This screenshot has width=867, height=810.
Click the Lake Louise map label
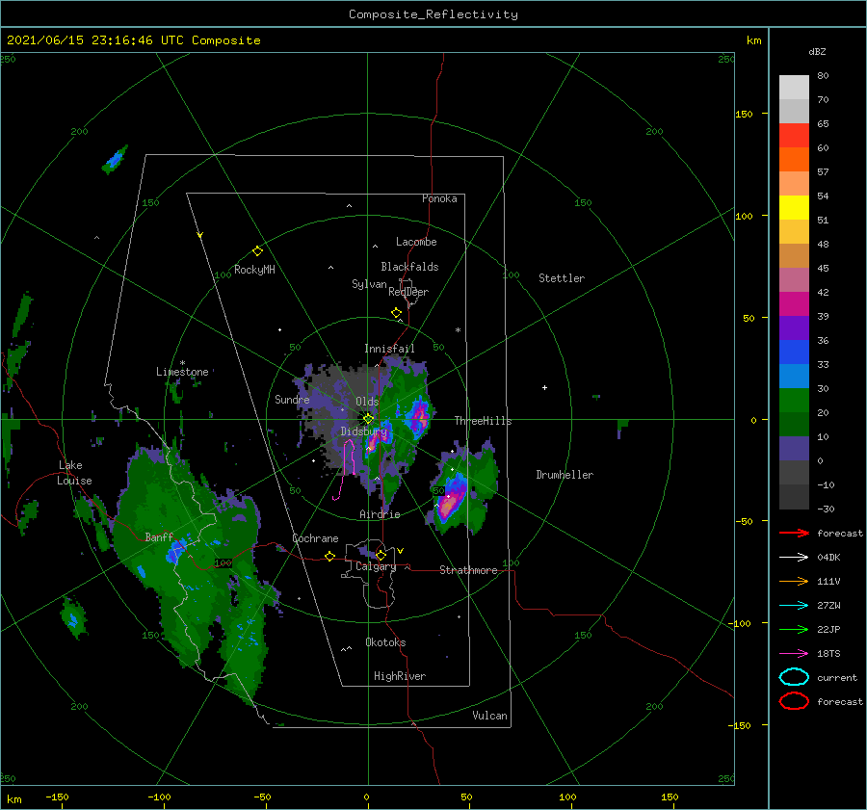point(74,473)
